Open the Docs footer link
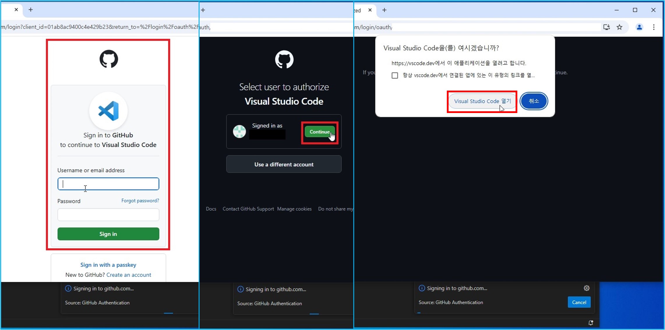 point(211,209)
